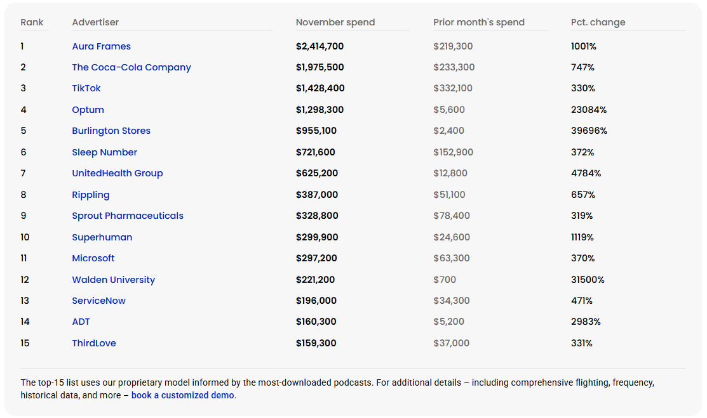Click the Pct. change column header
The width and height of the screenshot is (707, 418).
tap(598, 22)
